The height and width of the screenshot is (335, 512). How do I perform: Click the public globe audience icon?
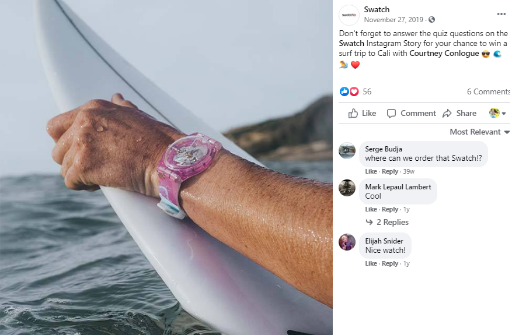point(431,20)
